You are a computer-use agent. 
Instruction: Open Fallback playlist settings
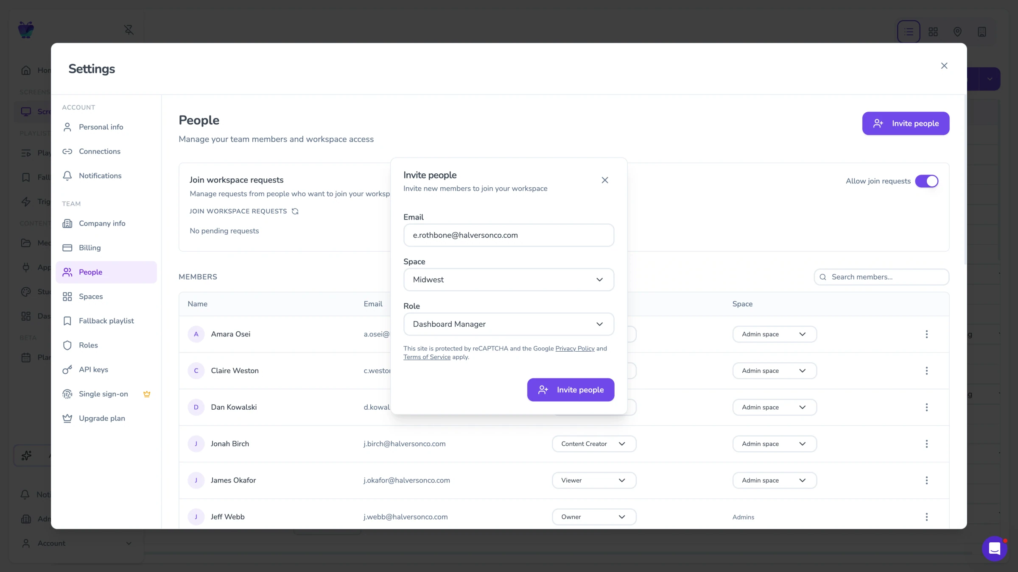pyautogui.click(x=106, y=321)
